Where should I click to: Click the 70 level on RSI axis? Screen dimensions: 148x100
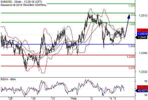(x=146, y=81)
